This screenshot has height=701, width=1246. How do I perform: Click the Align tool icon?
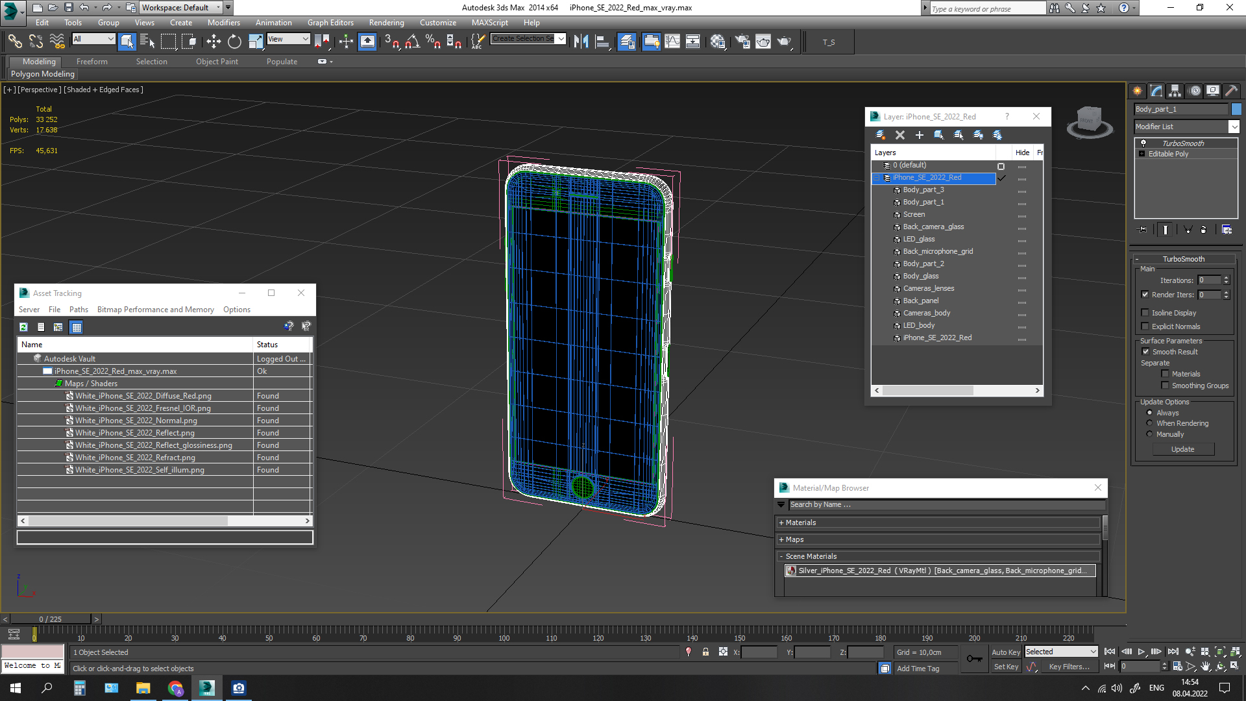pyautogui.click(x=602, y=42)
